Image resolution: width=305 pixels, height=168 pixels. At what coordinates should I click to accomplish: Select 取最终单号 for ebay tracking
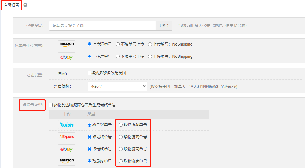pos(89,149)
